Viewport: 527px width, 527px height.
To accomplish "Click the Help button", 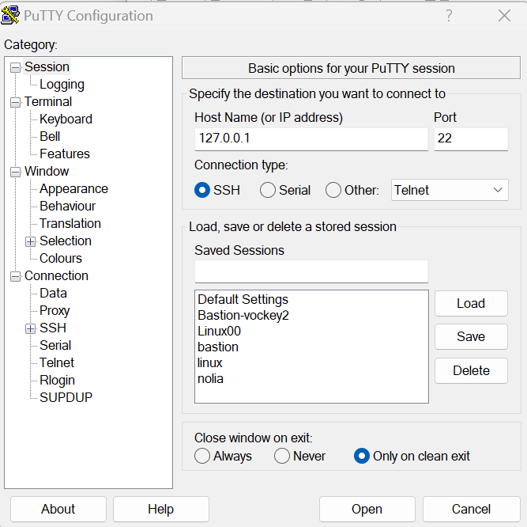I will coord(161,509).
